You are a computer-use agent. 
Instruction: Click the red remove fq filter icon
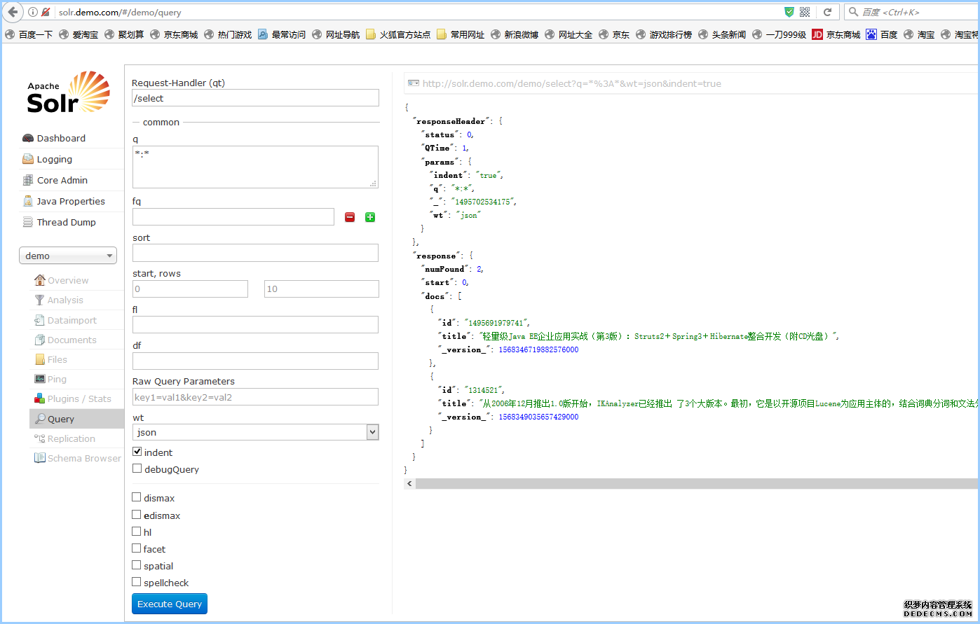coord(350,217)
